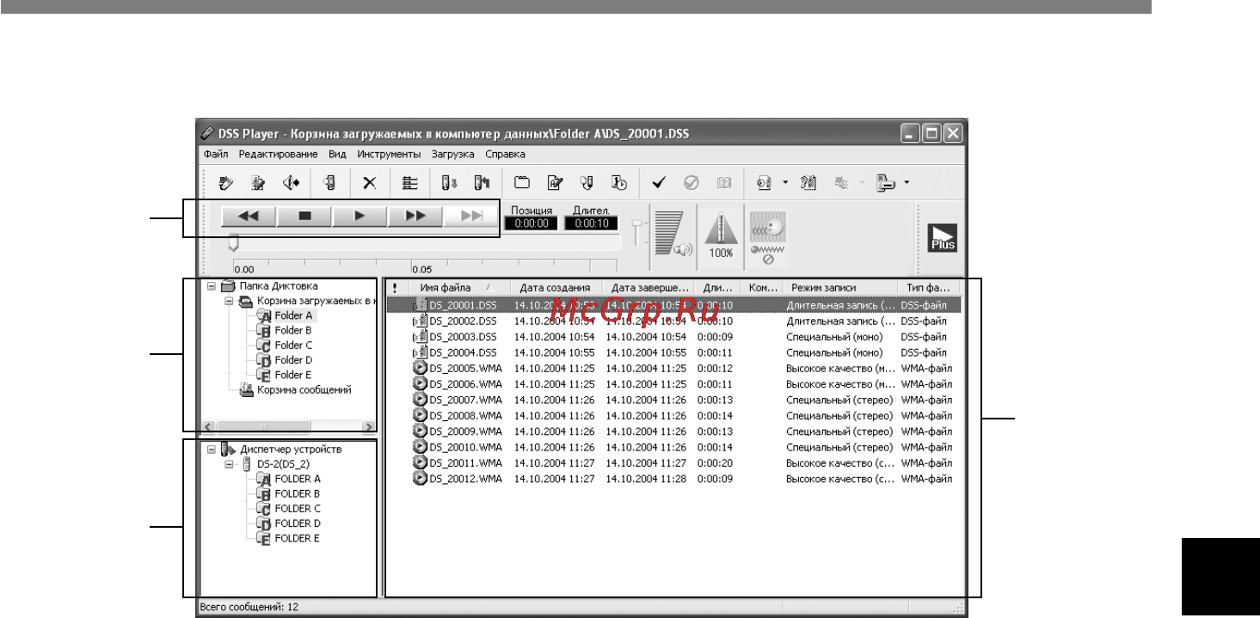Click the rewind playback button
The height and width of the screenshot is (618, 1260).
pos(249,217)
